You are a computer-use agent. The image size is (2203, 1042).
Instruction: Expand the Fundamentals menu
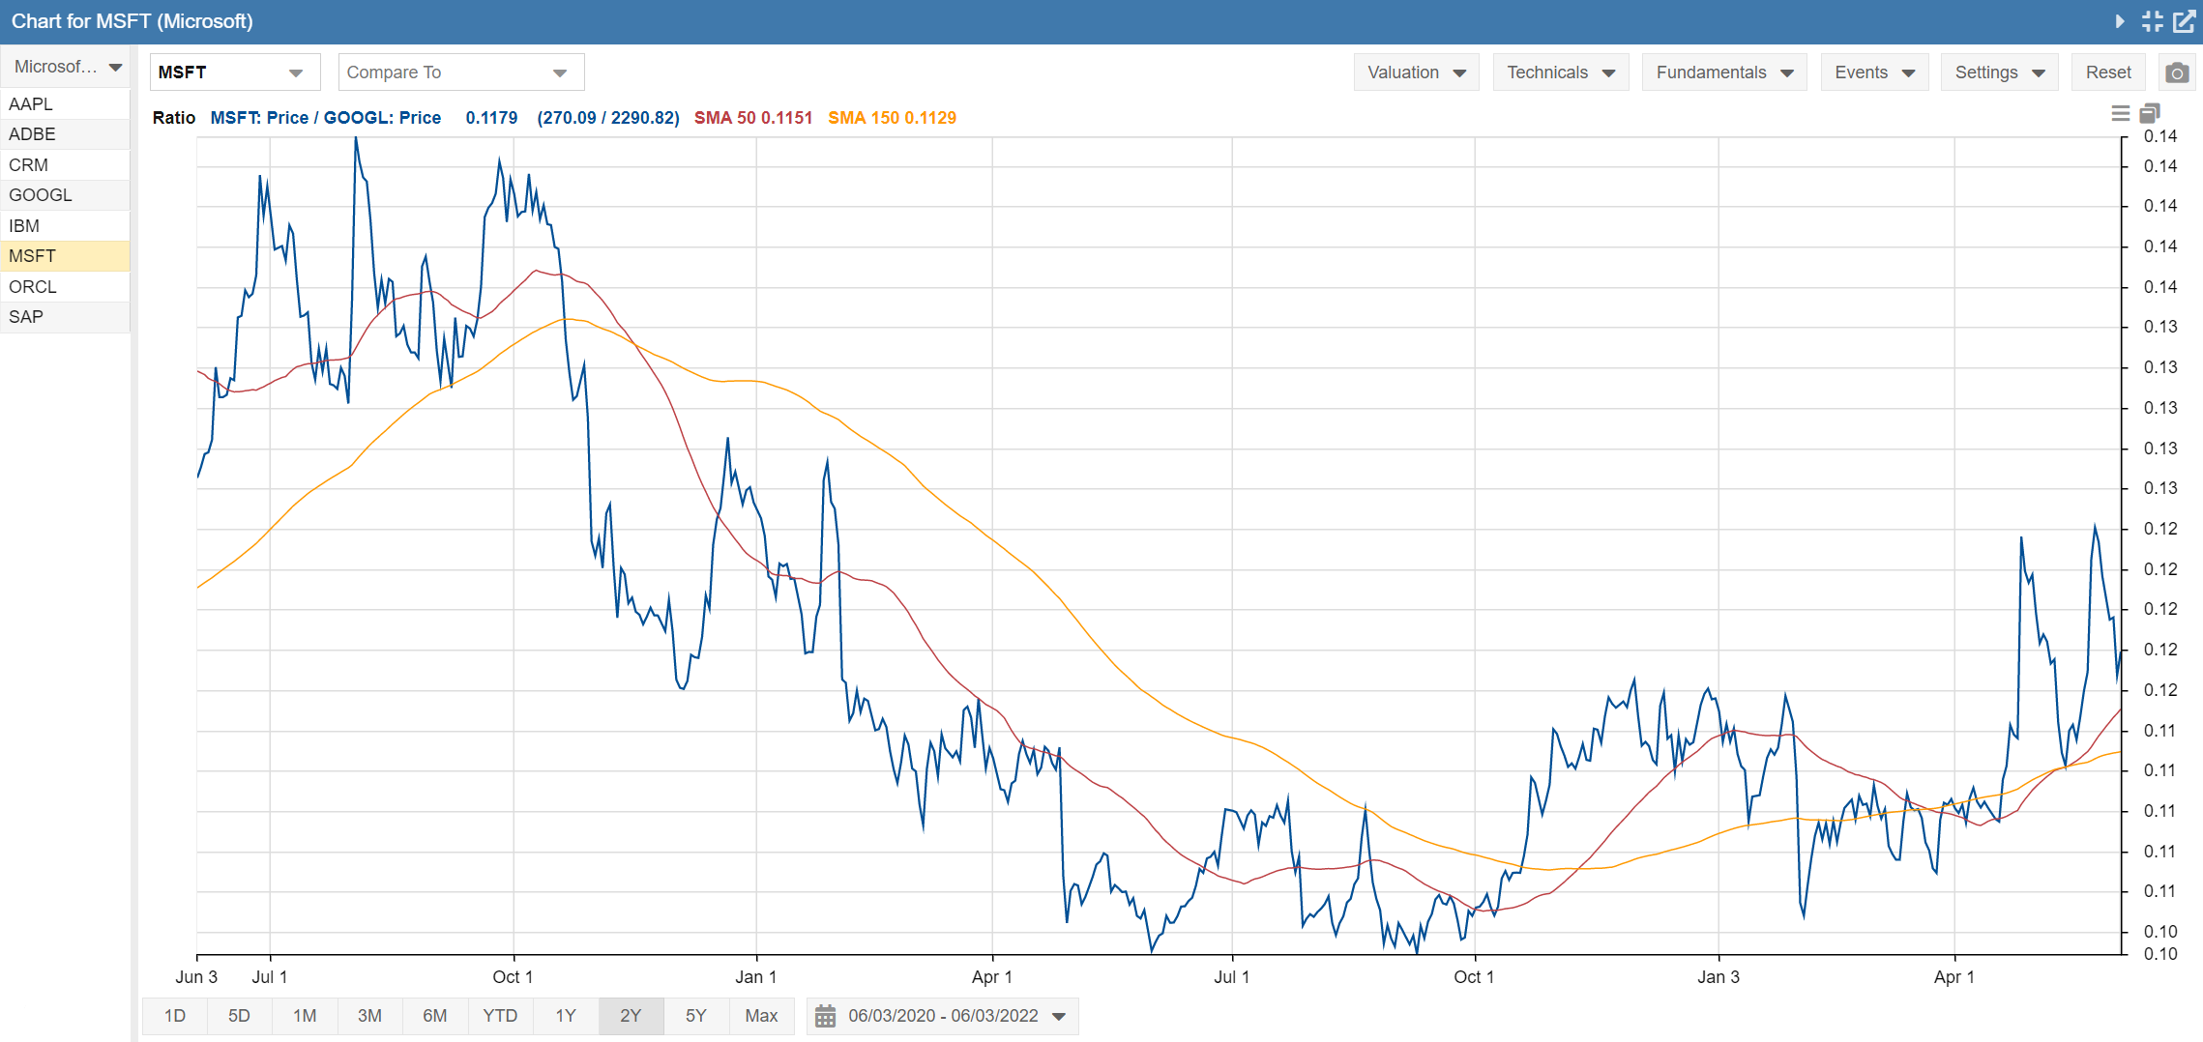(1723, 72)
